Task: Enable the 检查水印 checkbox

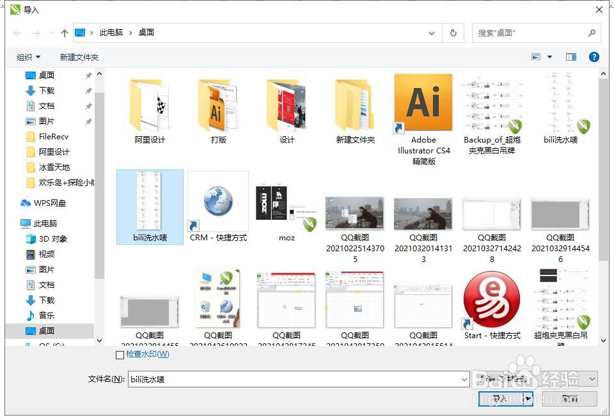Action: 120,355
